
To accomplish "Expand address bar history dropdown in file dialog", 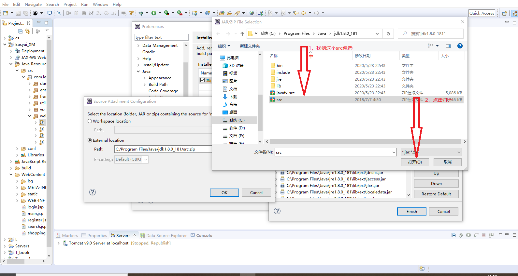I will (x=377, y=33).
